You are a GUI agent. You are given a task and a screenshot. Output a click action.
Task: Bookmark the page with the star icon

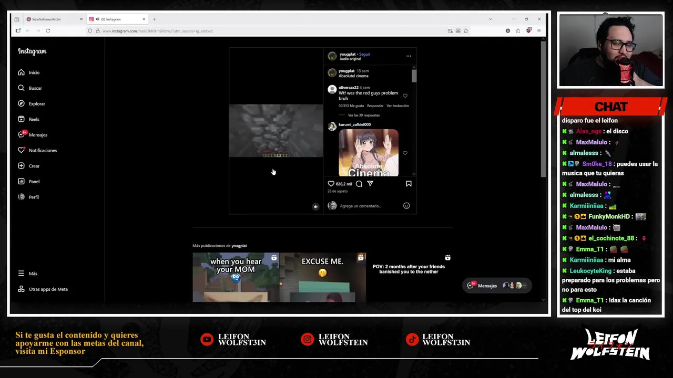point(466,31)
